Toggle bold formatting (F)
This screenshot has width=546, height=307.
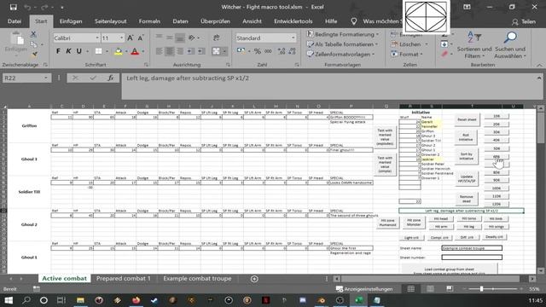pyautogui.click(x=58, y=51)
